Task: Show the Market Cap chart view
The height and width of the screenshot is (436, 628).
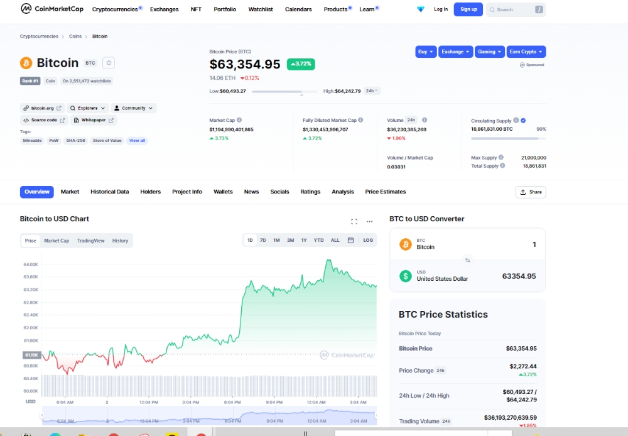Action: pos(57,241)
